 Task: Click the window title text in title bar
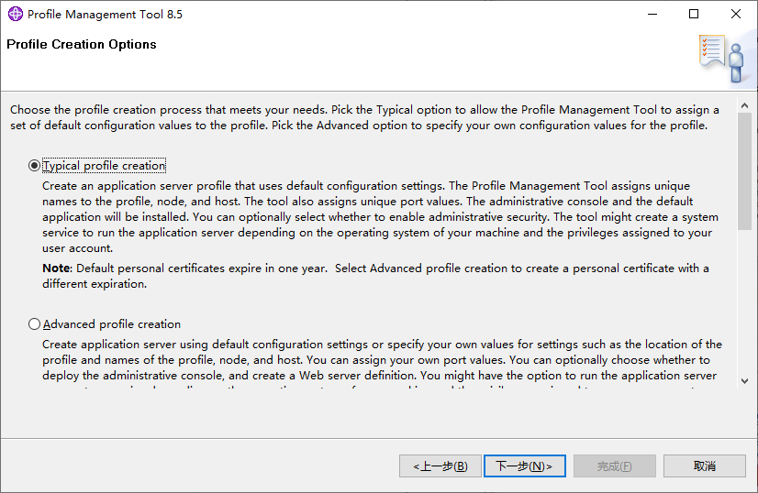(x=105, y=15)
